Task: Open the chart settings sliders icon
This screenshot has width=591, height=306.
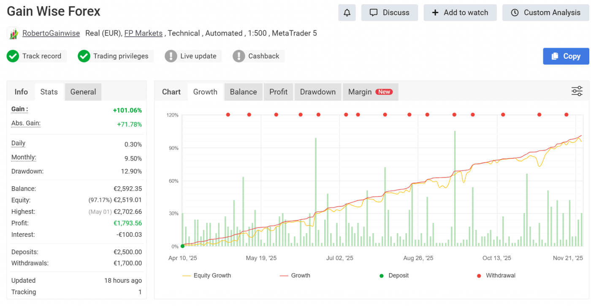Action: click(x=577, y=91)
